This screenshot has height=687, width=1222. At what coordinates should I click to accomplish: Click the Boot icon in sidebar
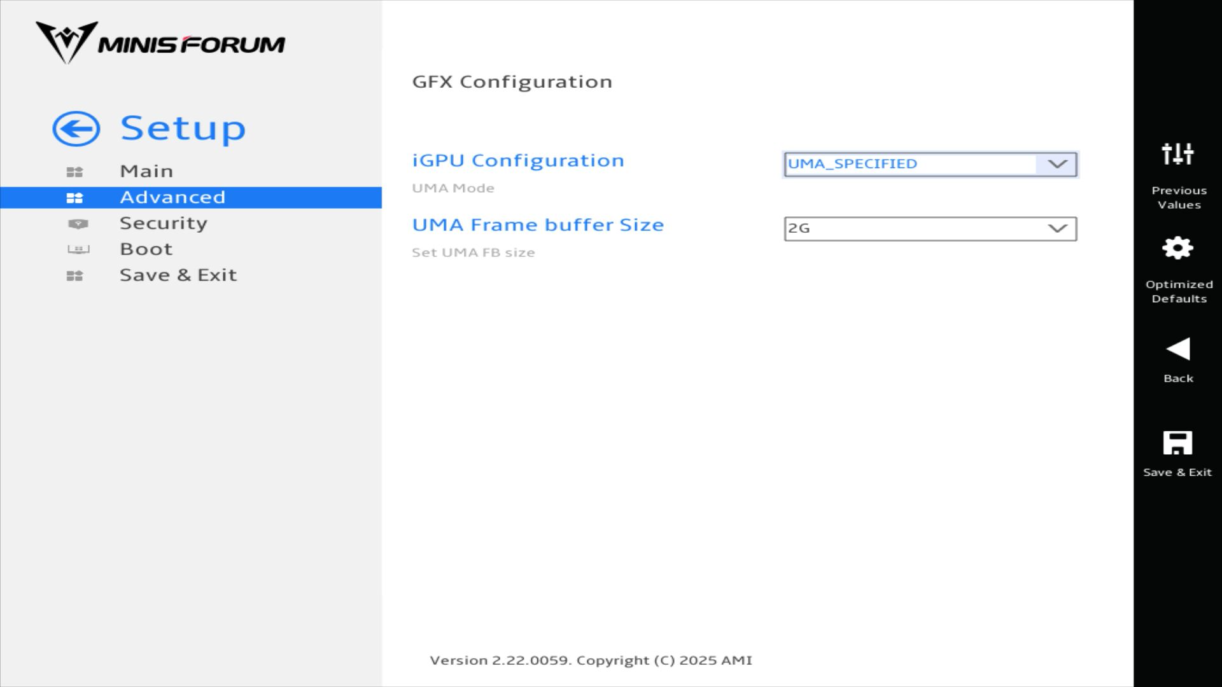pyautogui.click(x=78, y=249)
